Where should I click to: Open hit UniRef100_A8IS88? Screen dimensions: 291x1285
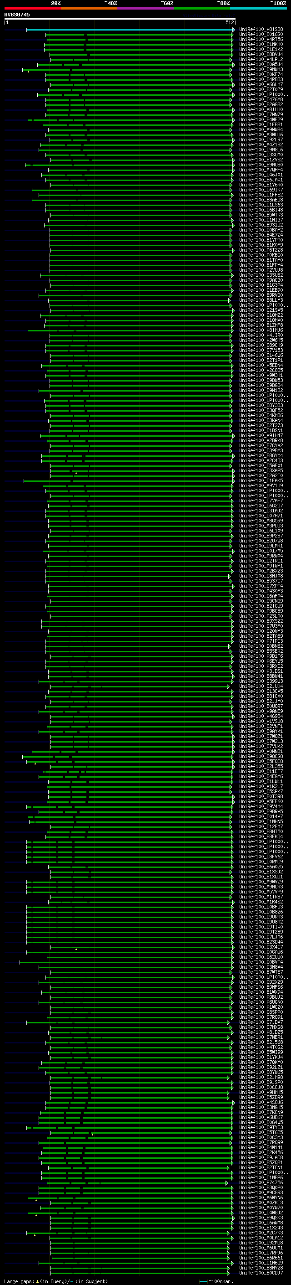[261, 30]
